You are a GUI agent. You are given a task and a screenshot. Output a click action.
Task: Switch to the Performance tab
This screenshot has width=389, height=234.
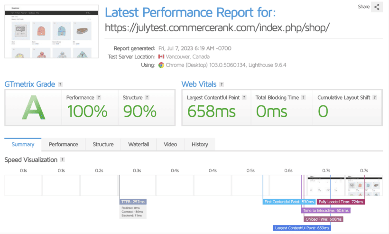point(64,144)
